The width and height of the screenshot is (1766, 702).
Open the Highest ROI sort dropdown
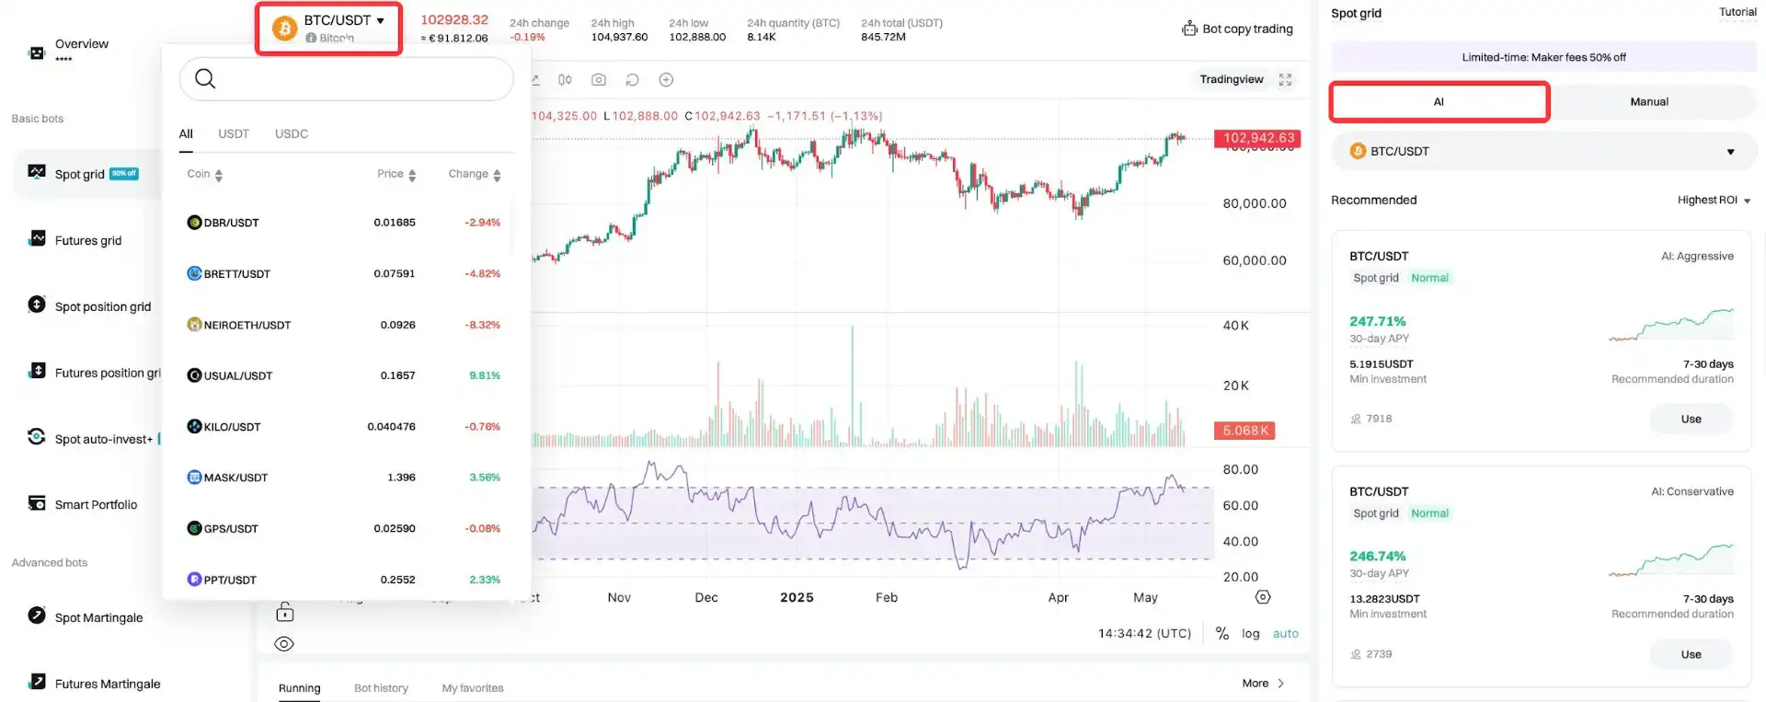(1713, 200)
